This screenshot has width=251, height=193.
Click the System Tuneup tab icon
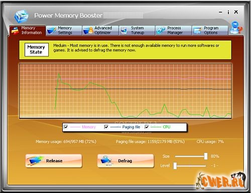[x=124, y=31]
